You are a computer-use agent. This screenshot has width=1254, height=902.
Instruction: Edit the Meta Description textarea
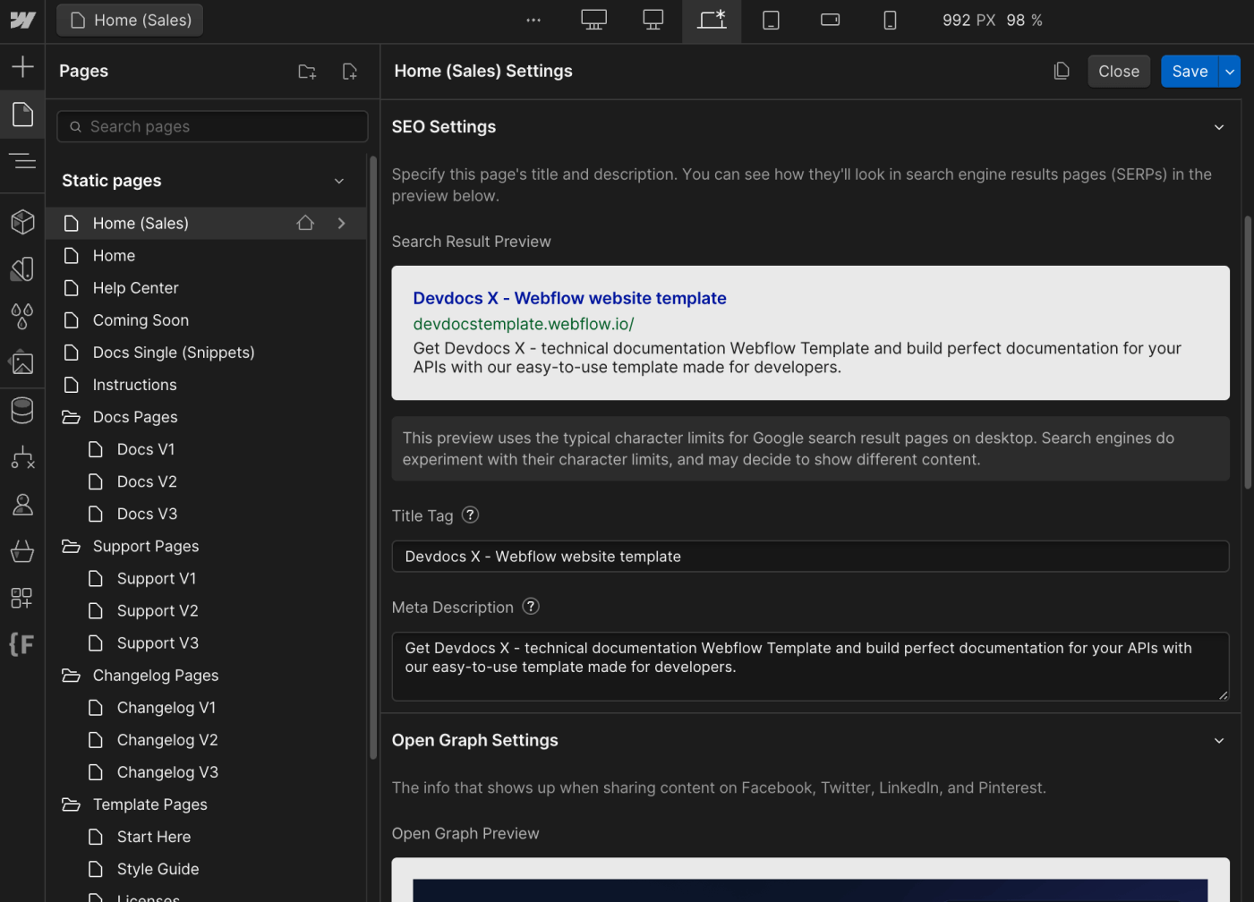[x=810, y=667]
